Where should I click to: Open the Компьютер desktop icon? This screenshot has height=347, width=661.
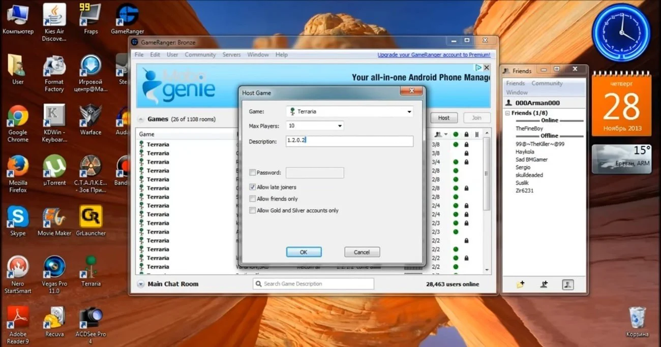tap(18, 19)
